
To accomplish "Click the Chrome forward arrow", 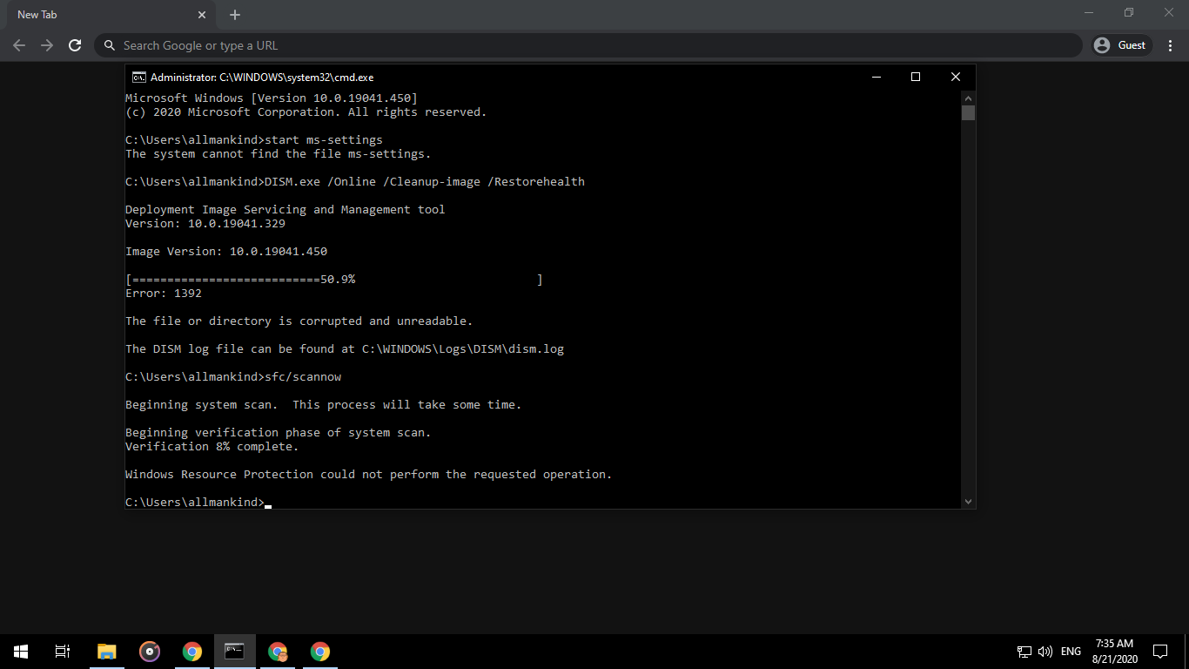I will 47,45.
